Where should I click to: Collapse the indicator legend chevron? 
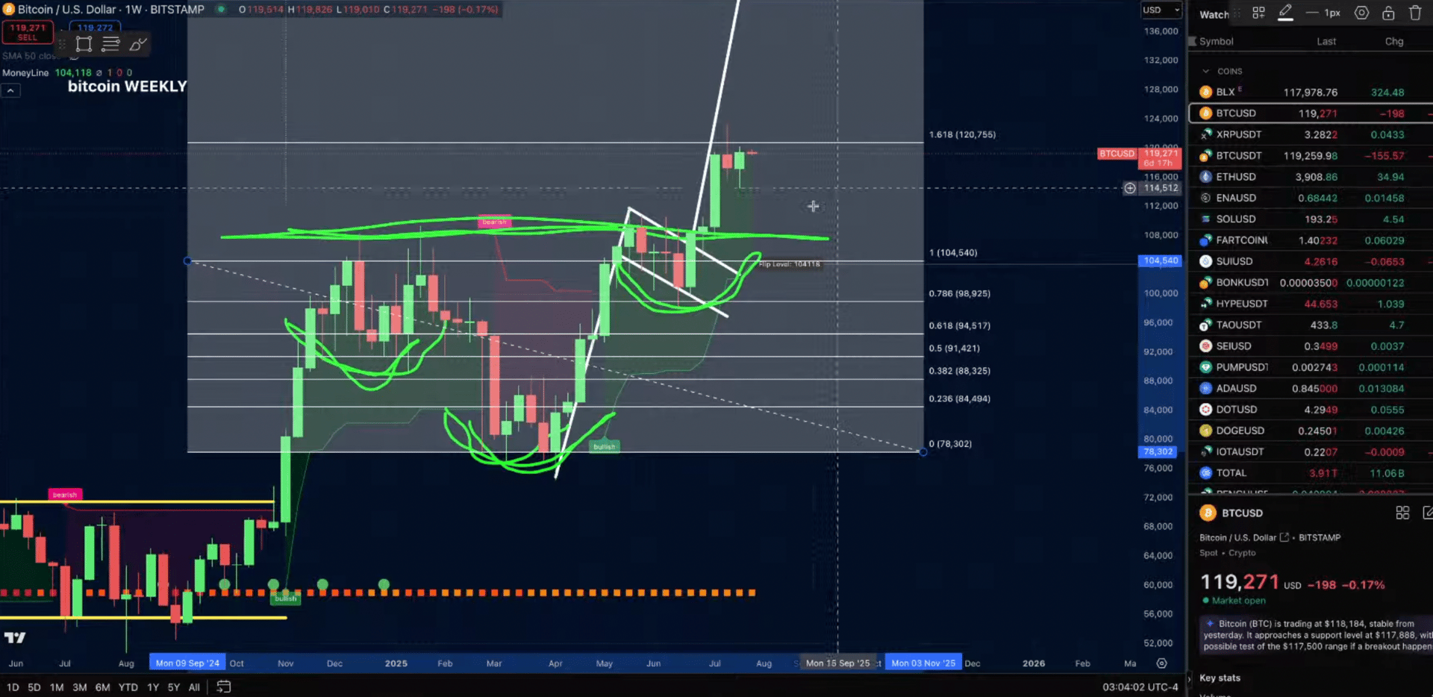click(x=10, y=90)
